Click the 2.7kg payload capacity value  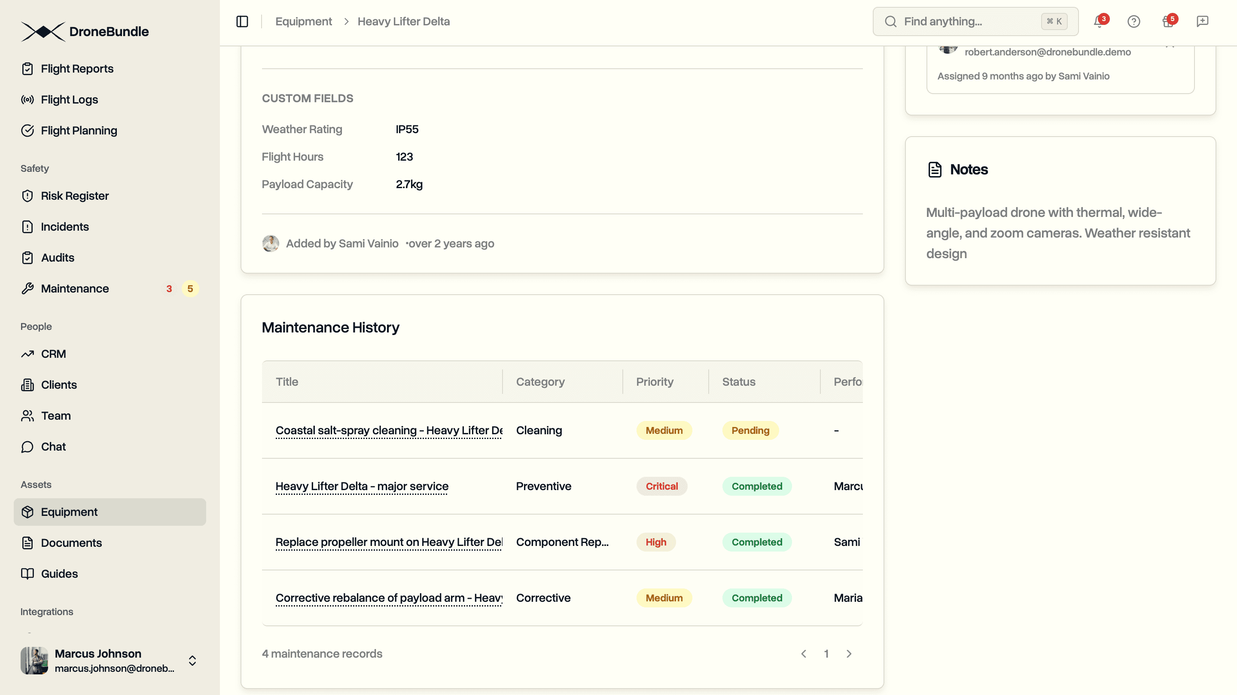pos(409,184)
